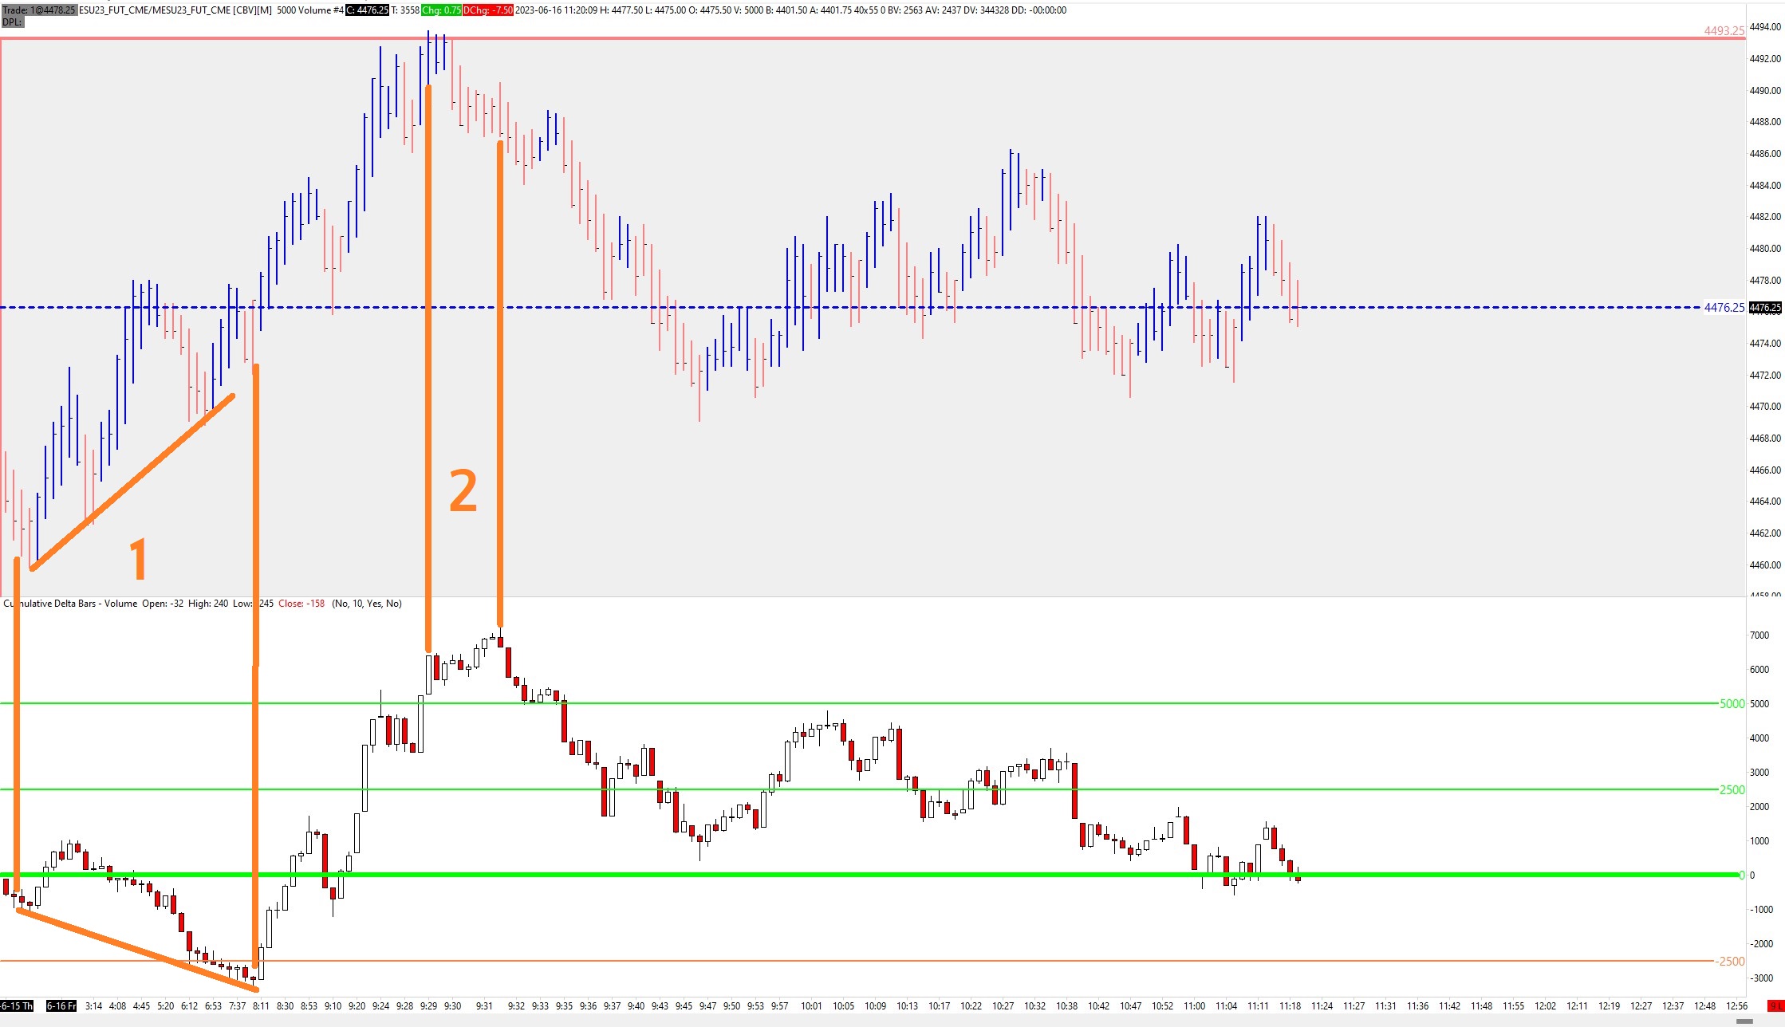Click the 'Cumulative Delta Bars - Volume' study title
The height and width of the screenshot is (1027, 1785).
pos(70,604)
